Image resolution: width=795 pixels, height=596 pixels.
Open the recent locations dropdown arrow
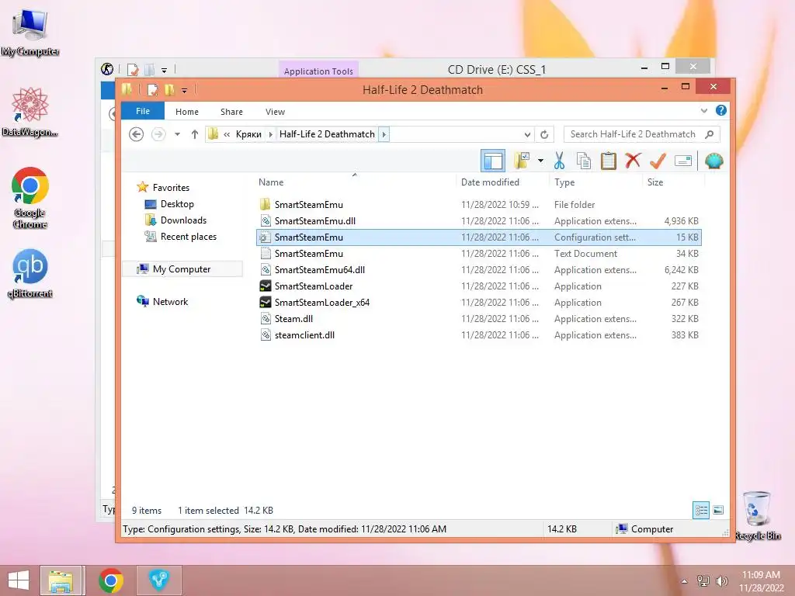177,134
